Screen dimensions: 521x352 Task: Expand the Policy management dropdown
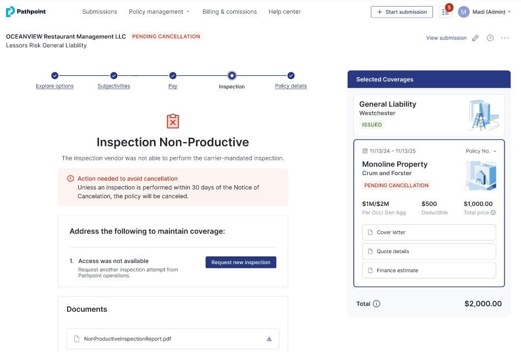[159, 12]
